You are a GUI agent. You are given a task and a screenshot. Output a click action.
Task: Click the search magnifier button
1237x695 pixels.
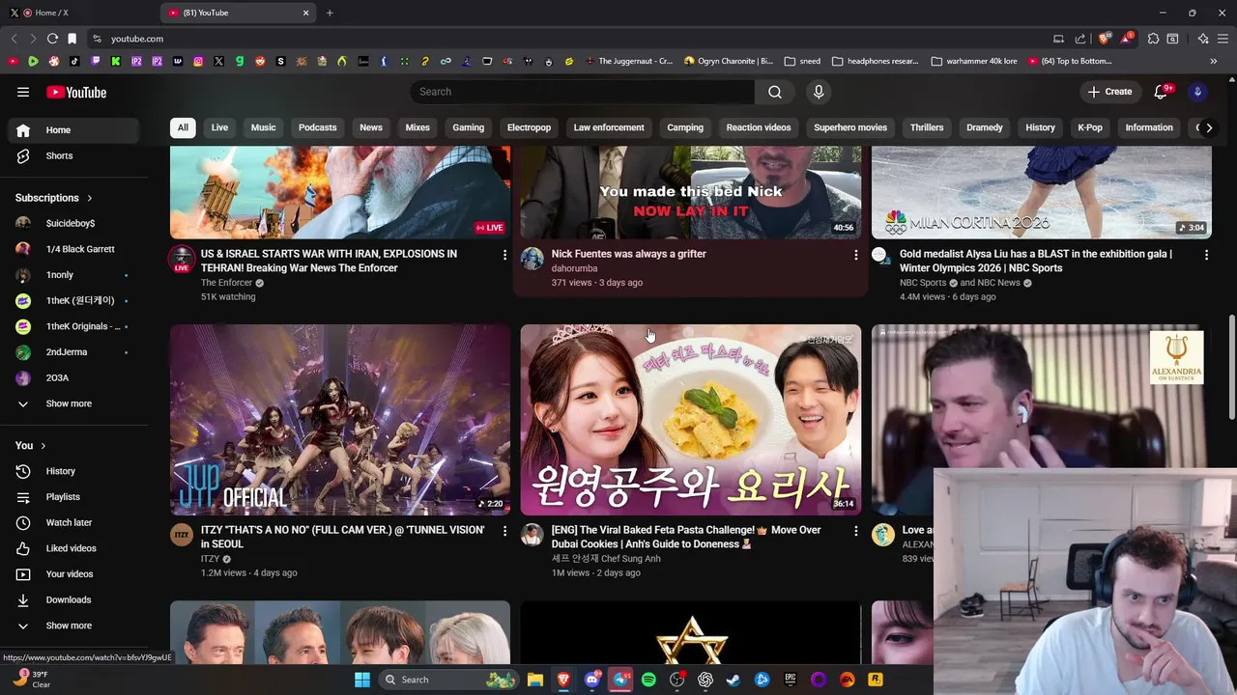[775, 92]
